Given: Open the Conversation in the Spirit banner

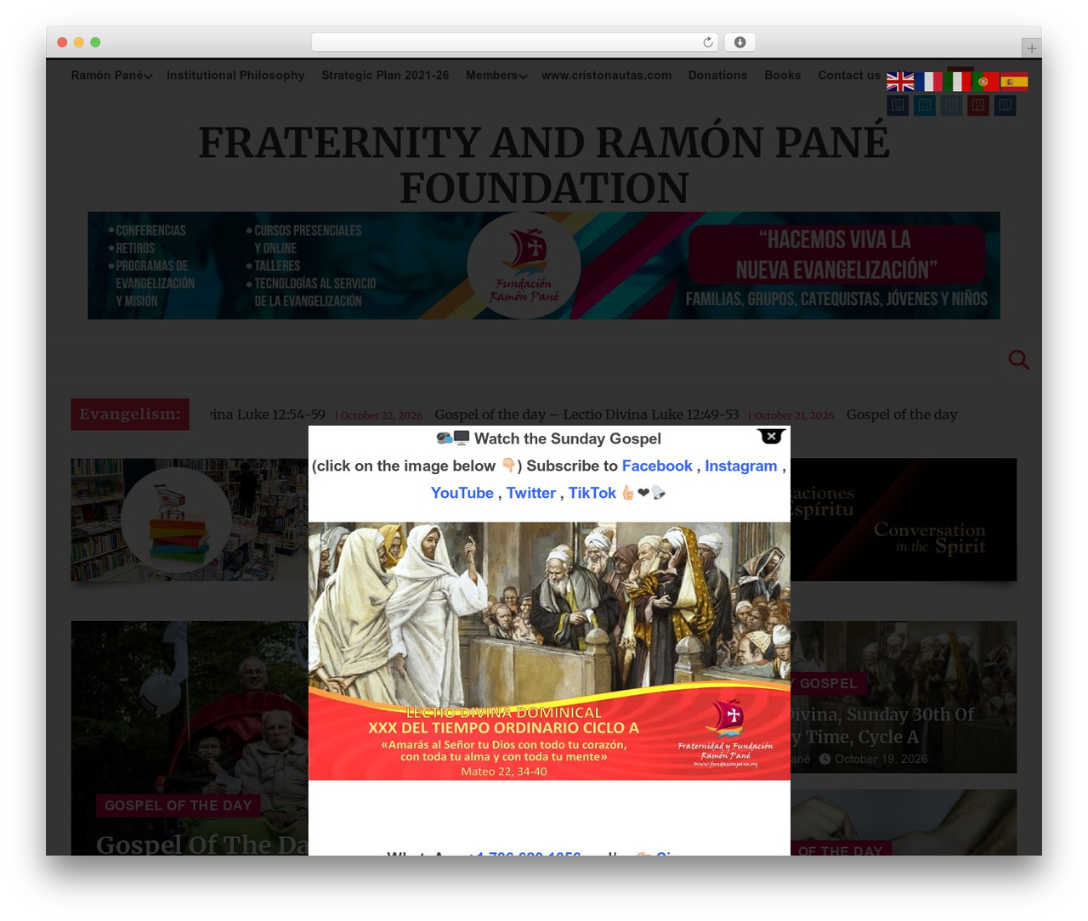Looking at the screenshot, I should tap(904, 520).
